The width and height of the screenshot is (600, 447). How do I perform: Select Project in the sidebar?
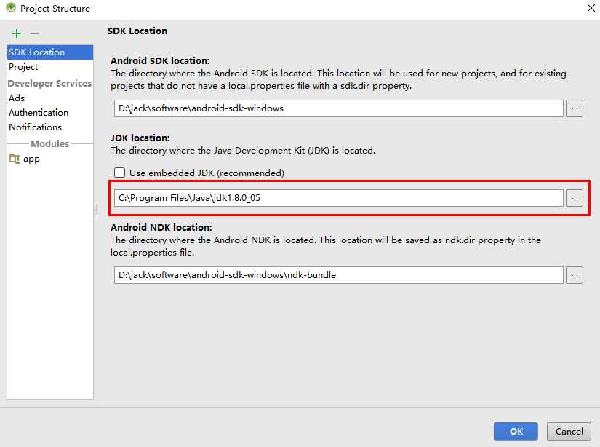click(23, 67)
